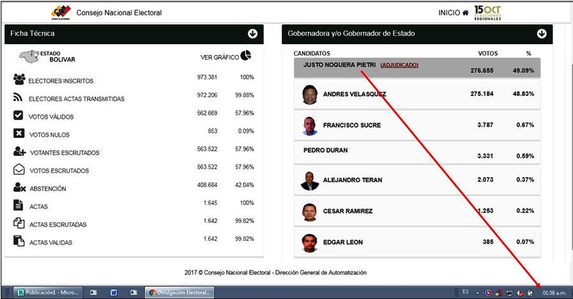Viewport: 573px width, 299px height.
Task: Open the Word icon in the taskbar
Action: [x=114, y=293]
